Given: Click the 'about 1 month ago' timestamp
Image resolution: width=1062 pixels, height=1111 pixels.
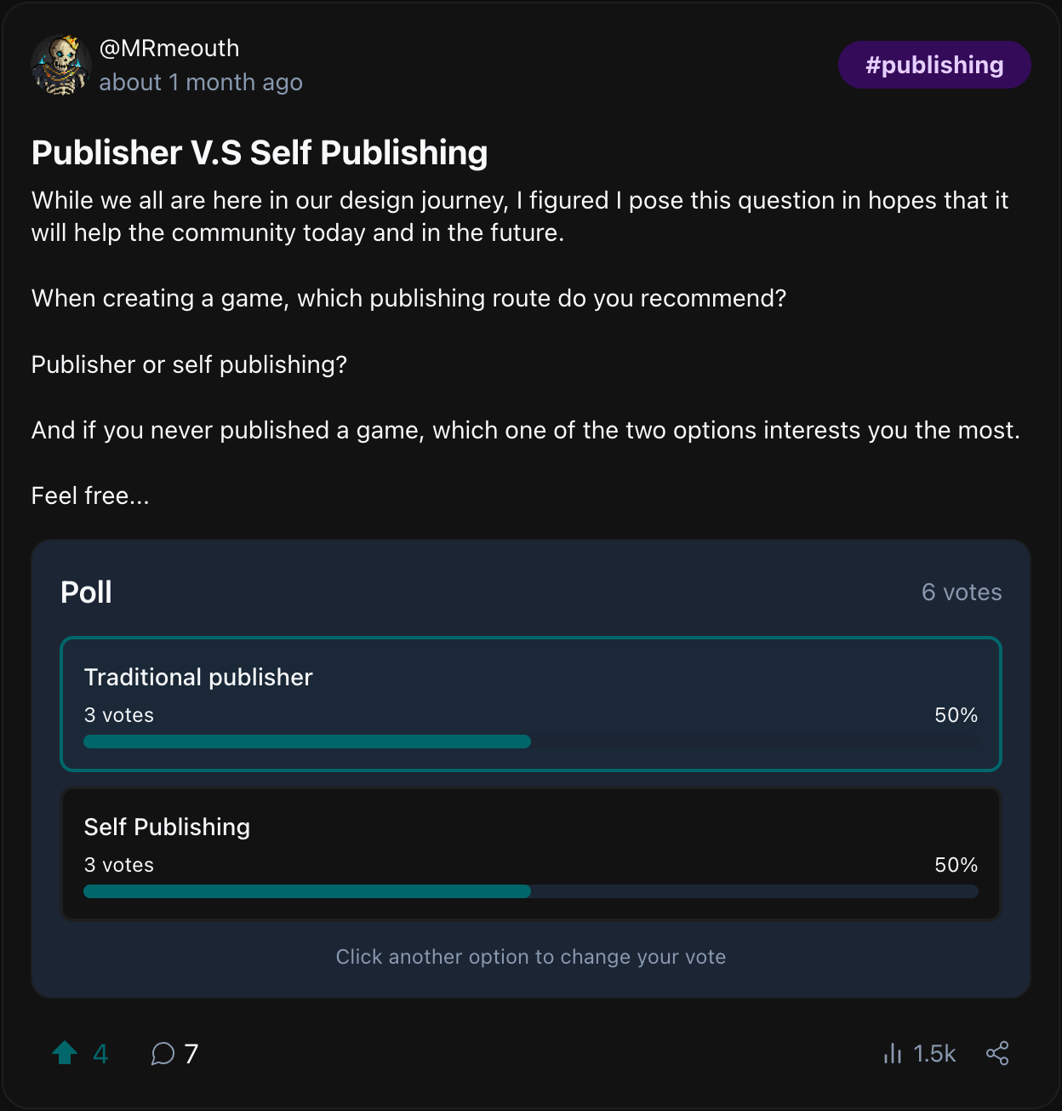Looking at the screenshot, I should click(x=201, y=83).
